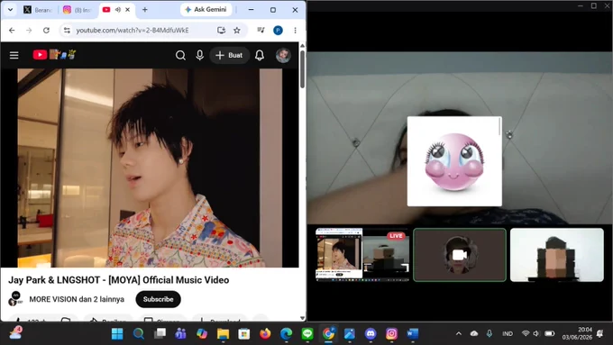Viewport: 613px width, 345px height.
Task: Bookmark this page with star icon
Action: [237, 30]
